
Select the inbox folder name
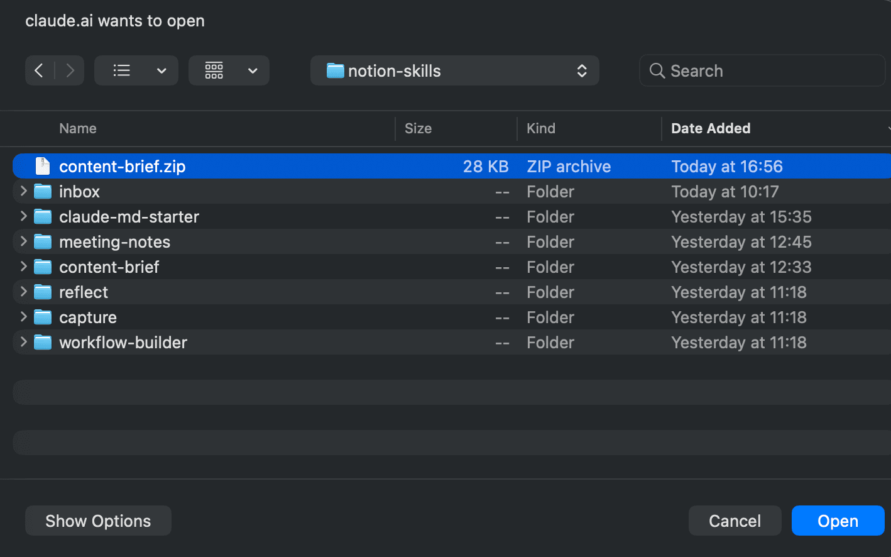tap(79, 191)
